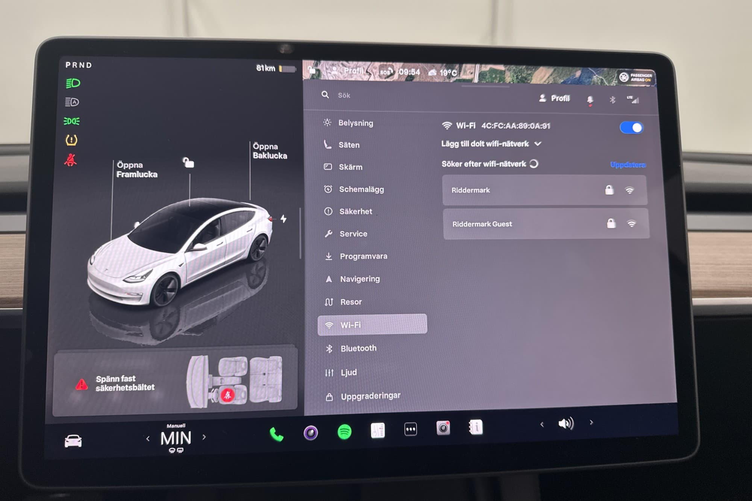Screen dimensions: 752x501
Task: Tap Öppna Baklucka to open trunk
Action: tap(270, 151)
